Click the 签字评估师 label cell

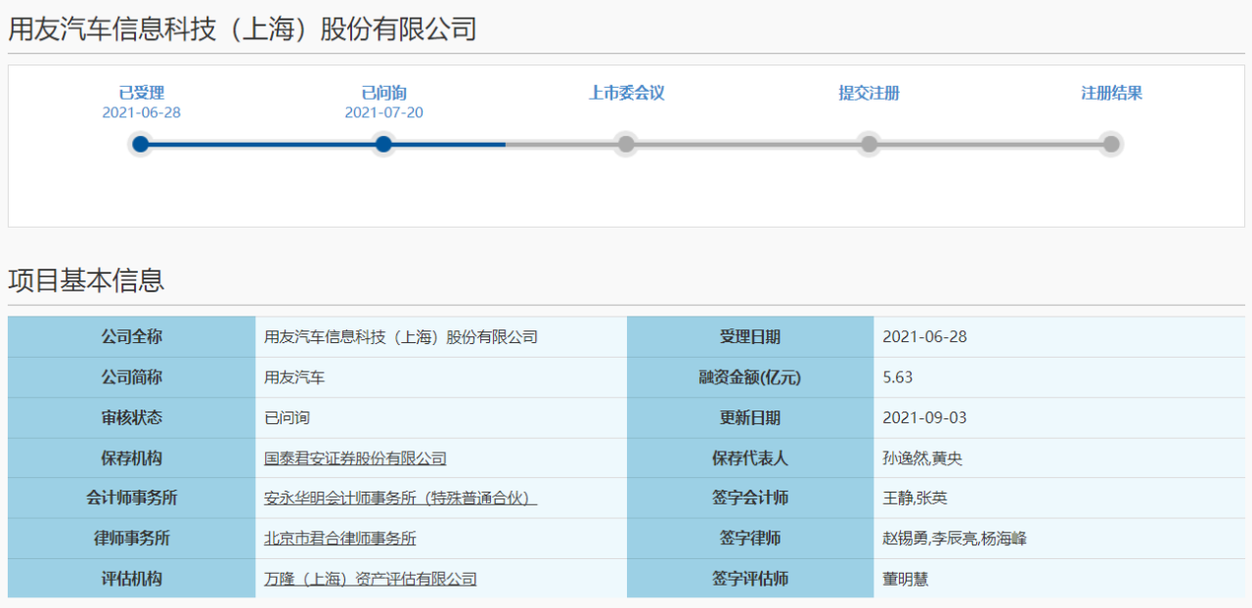750,579
